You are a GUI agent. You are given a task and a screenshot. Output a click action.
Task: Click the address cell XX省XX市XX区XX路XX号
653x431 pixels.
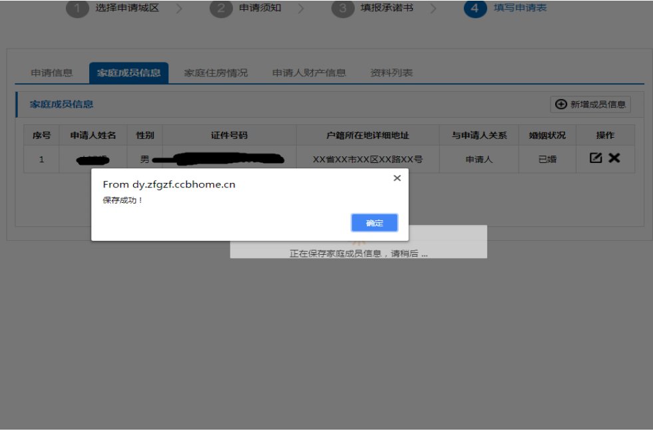(x=367, y=160)
